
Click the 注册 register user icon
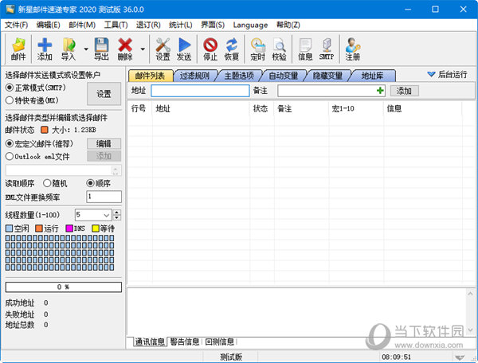[x=353, y=49]
